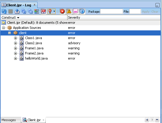162x123 pixels.
Task: Click the Clear filter button
Action: click(x=155, y=11)
